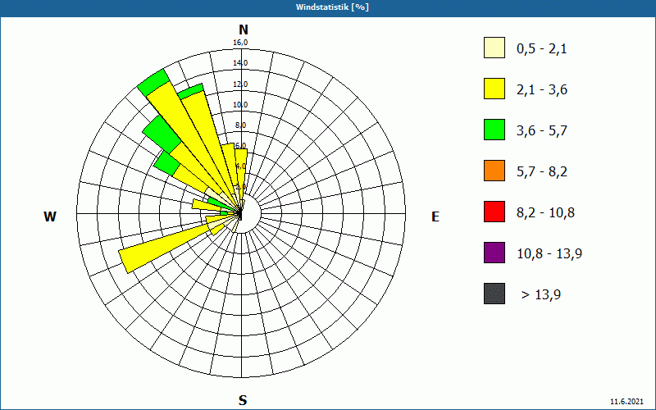Click the N compass label
656x410 pixels.
coord(243,30)
